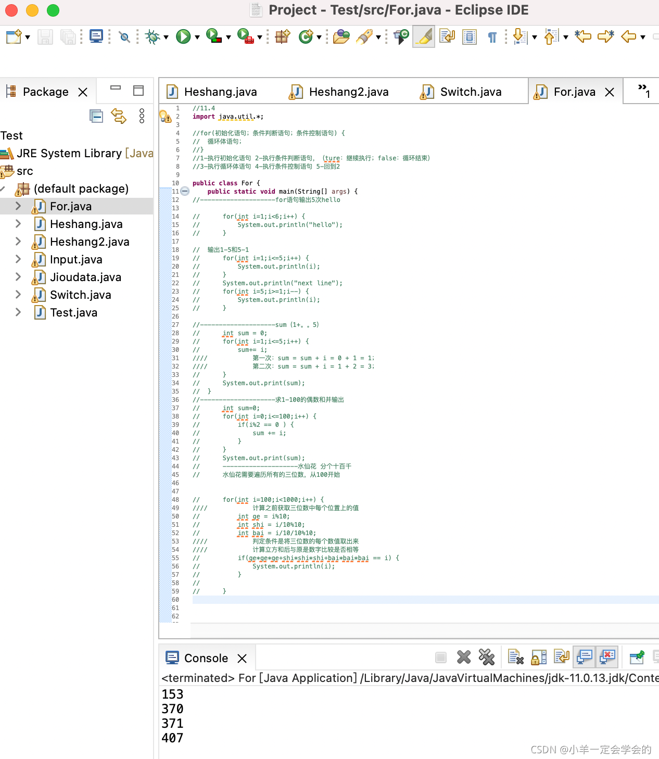Image resolution: width=659 pixels, height=759 pixels.
Task: Enable Show Console When Standard Error Changes
Action: 606,657
